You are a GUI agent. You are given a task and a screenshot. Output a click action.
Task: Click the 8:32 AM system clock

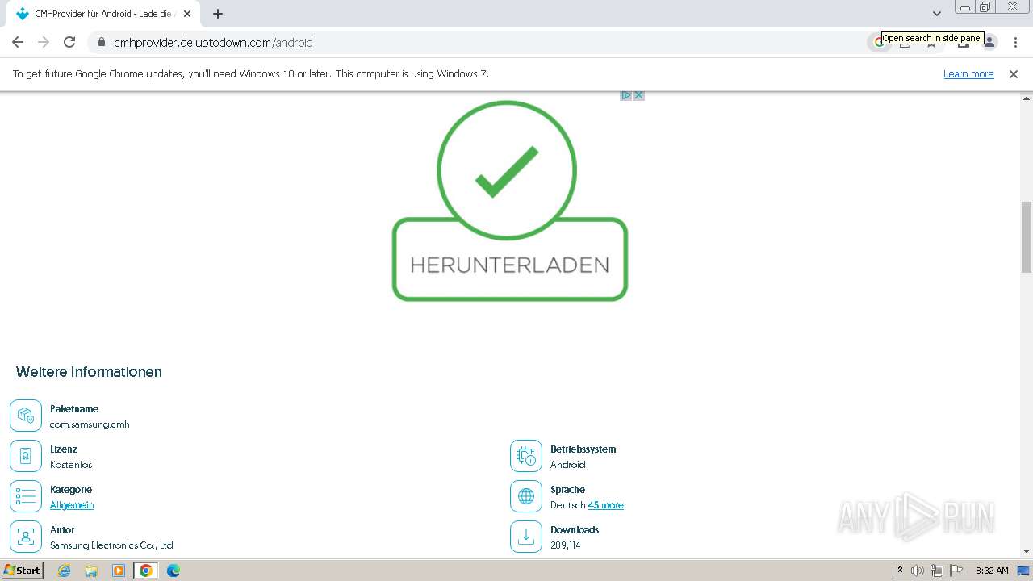(992, 571)
